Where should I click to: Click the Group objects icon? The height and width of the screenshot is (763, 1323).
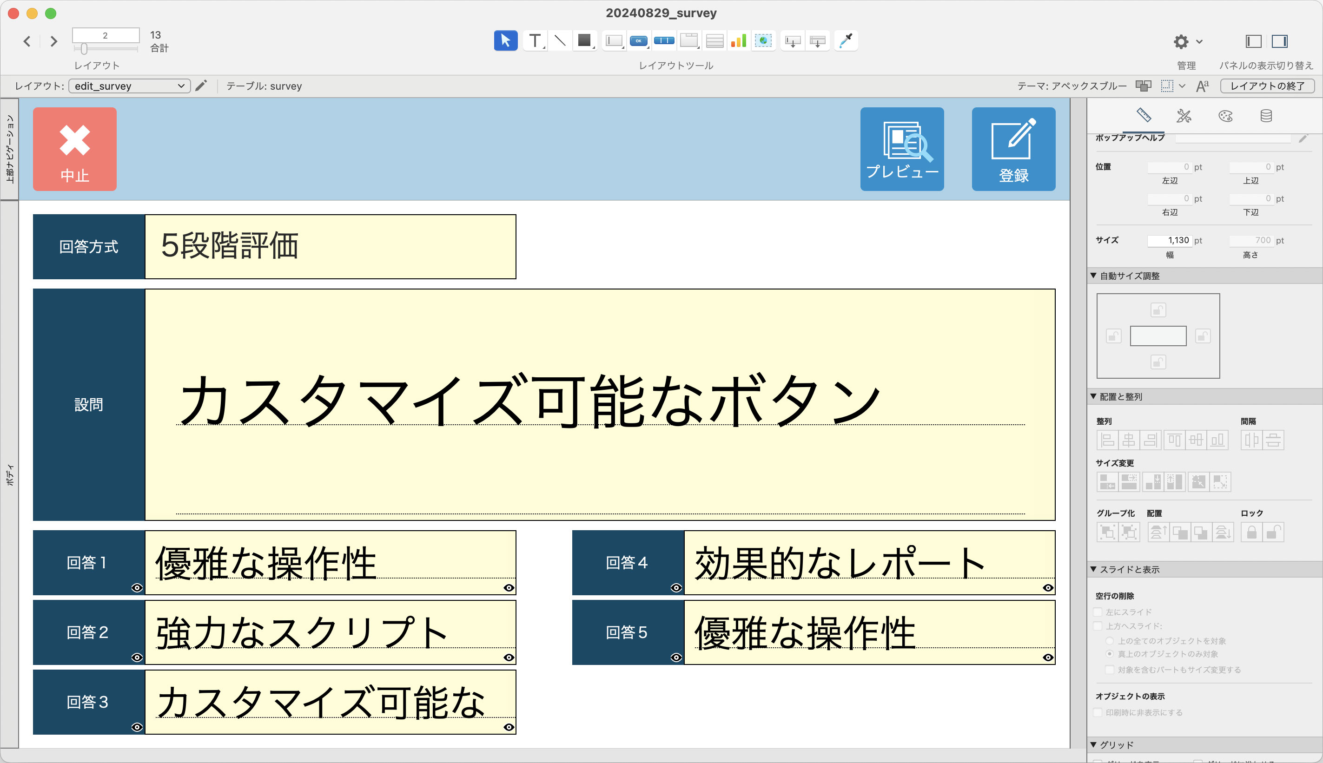1108,533
